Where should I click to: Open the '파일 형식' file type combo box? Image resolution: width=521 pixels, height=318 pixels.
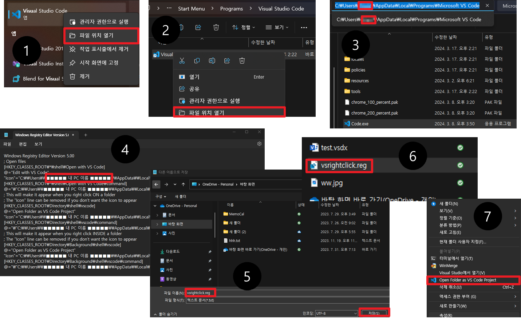tap(288, 300)
